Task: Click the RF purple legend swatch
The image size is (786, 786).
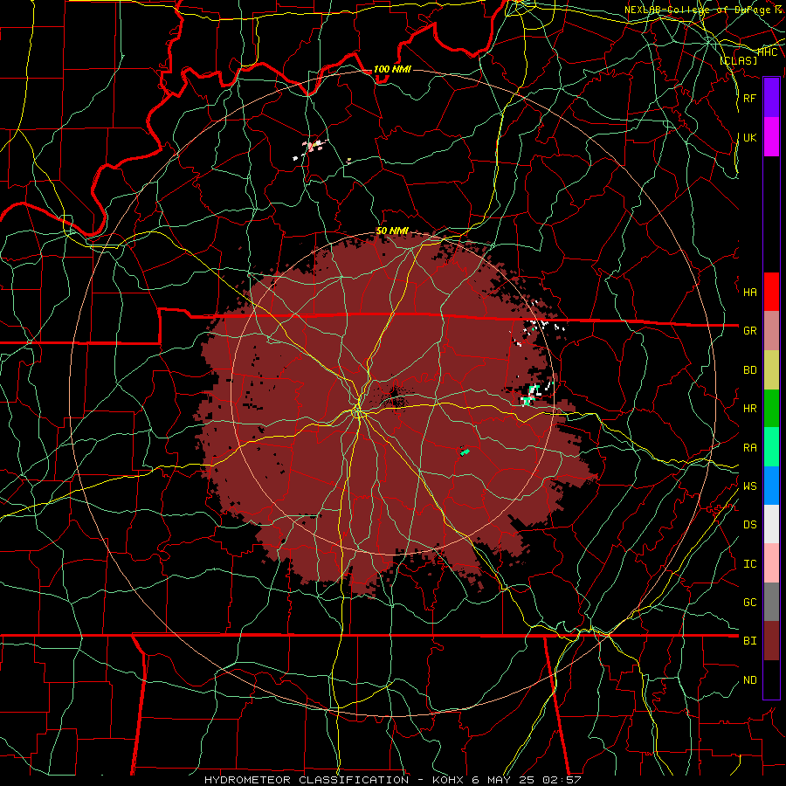Action: (771, 98)
